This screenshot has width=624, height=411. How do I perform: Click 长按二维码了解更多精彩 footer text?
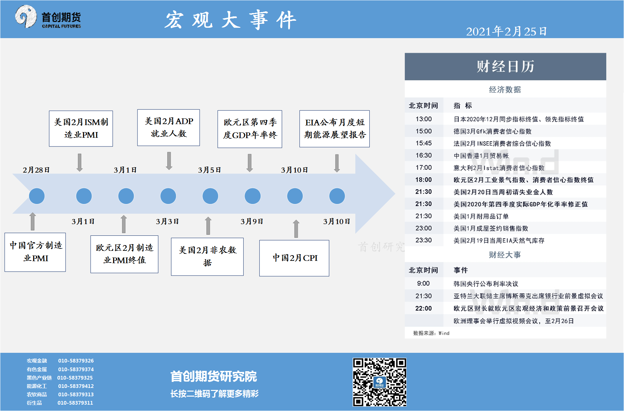[x=214, y=394]
